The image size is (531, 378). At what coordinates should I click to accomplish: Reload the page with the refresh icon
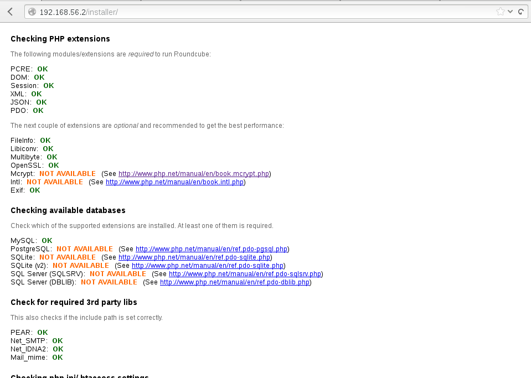click(x=521, y=12)
